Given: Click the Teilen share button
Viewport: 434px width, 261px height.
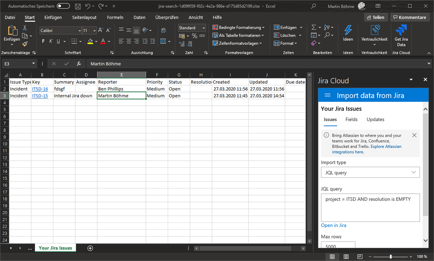Looking at the screenshot, I should pyautogui.click(x=376, y=17).
